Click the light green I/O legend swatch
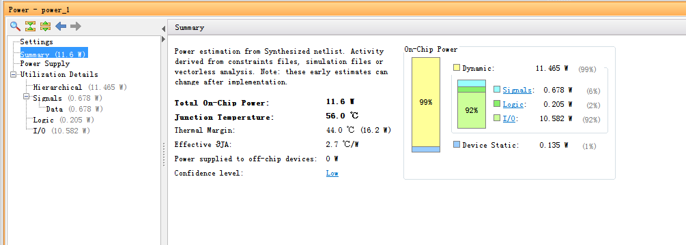The width and height of the screenshot is (686, 245). (x=497, y=118)
